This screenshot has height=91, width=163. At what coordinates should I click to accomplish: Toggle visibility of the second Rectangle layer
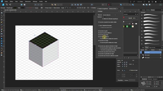point(160,55)
